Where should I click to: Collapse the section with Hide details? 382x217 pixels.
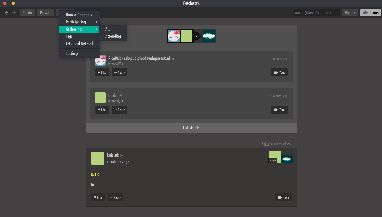[191, 128]
